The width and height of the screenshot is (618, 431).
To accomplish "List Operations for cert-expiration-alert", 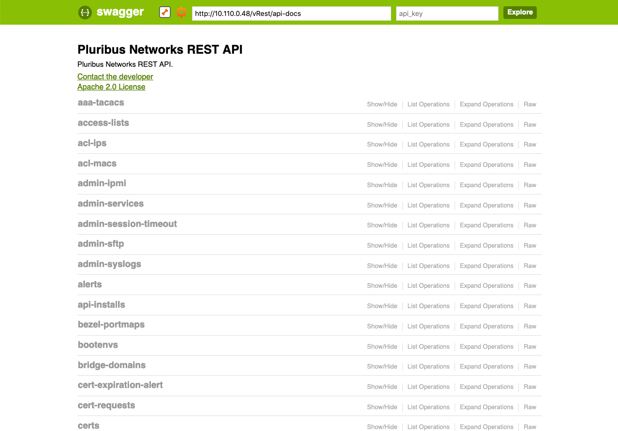I will click(428, 387).
